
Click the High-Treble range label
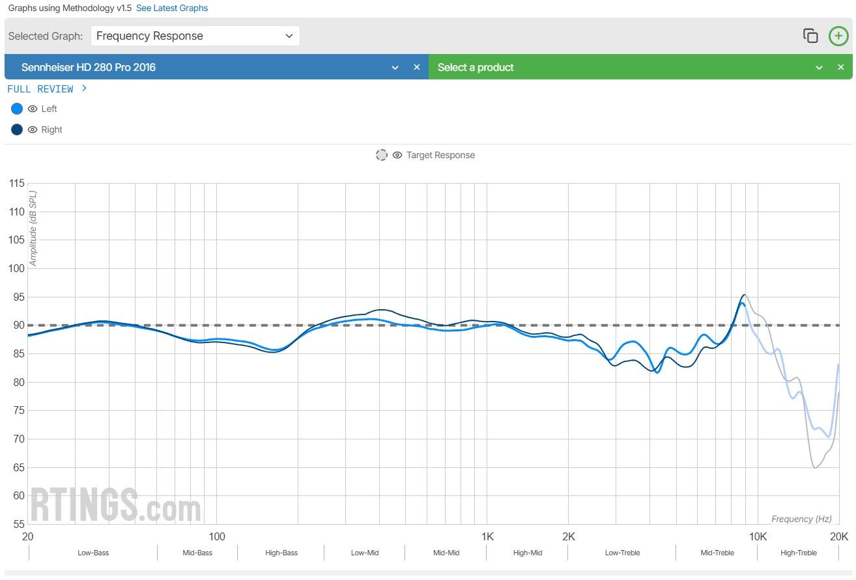(x=799, y=553)
